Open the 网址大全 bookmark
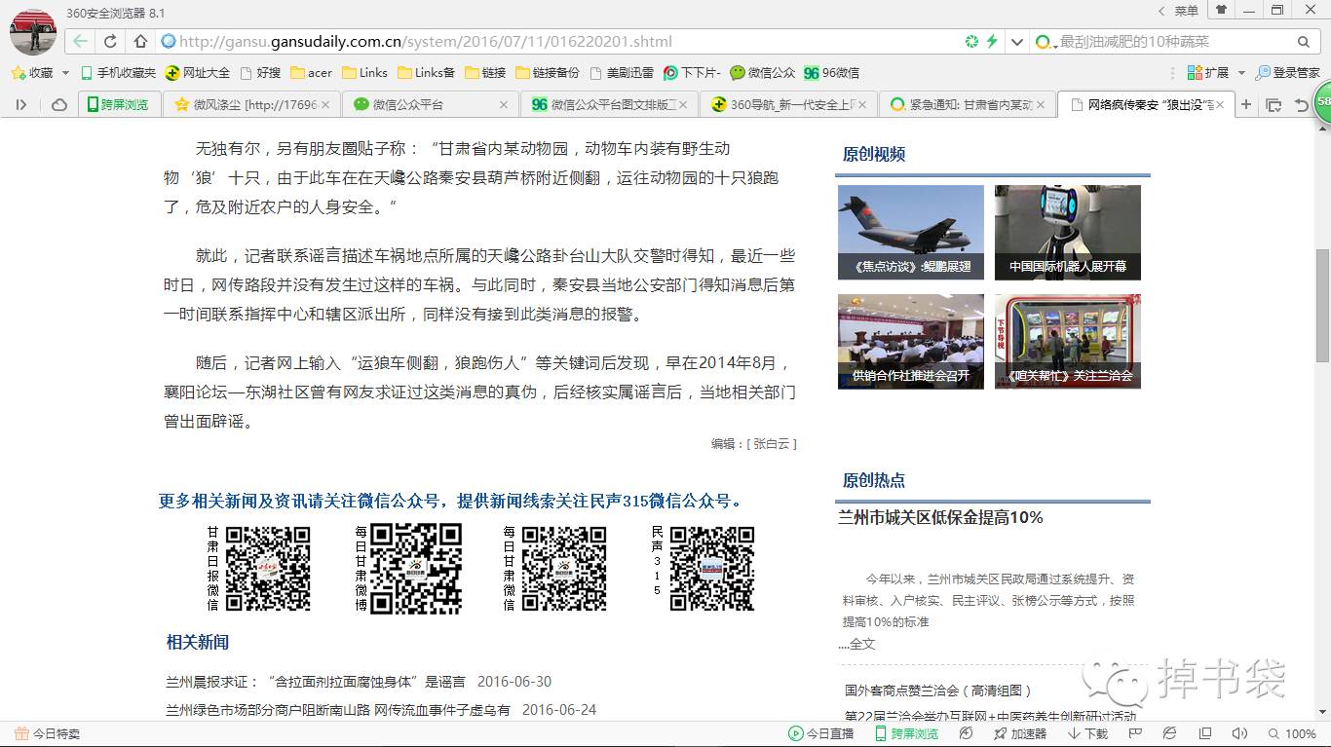Screen dimensions: 1331x747 click(198, 73)
